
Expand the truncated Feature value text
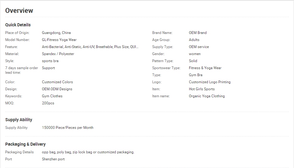pos(90,47)
